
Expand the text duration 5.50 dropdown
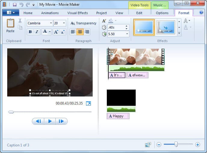[127, 34]
